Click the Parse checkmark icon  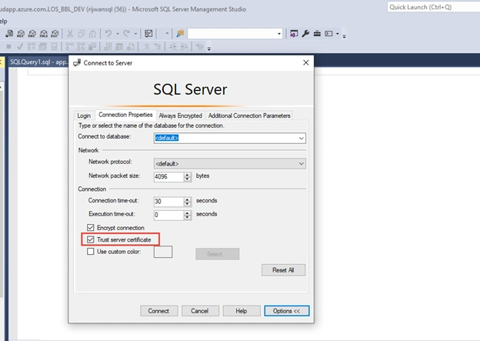20,46
